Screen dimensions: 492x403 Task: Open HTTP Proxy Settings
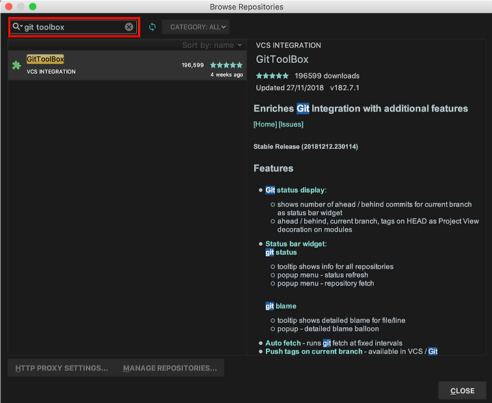pyautogui.click(x=61, y=368)
